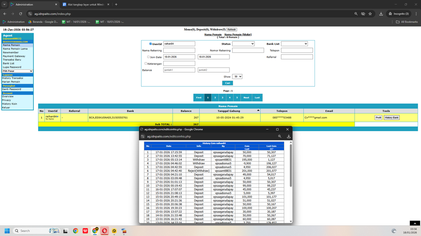Image resolution: width=421 pixels, height=236 pixels.
Task: Click the Nomor Rekening input field
Action: [248, 50]
